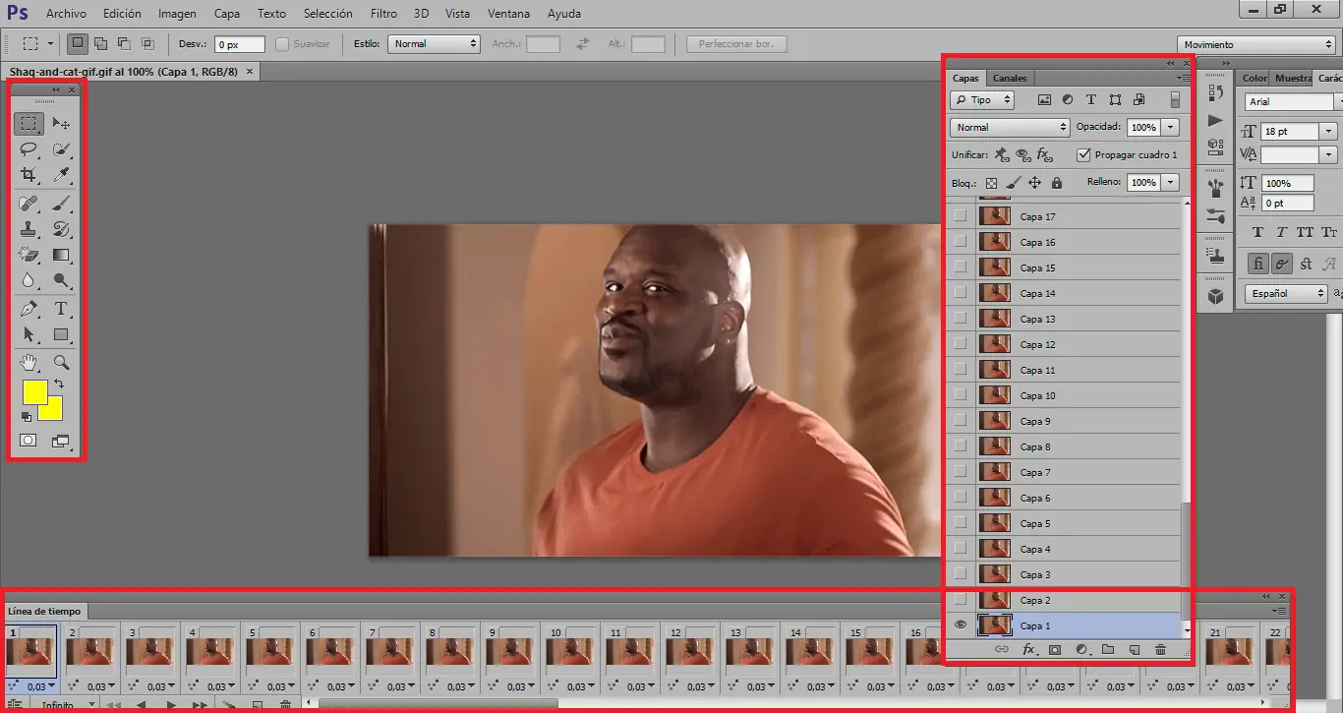The width and height of the screenshot is (1343, 713).
Task: Show the Capa 17 layer
Action: click(x=961, y=216)
